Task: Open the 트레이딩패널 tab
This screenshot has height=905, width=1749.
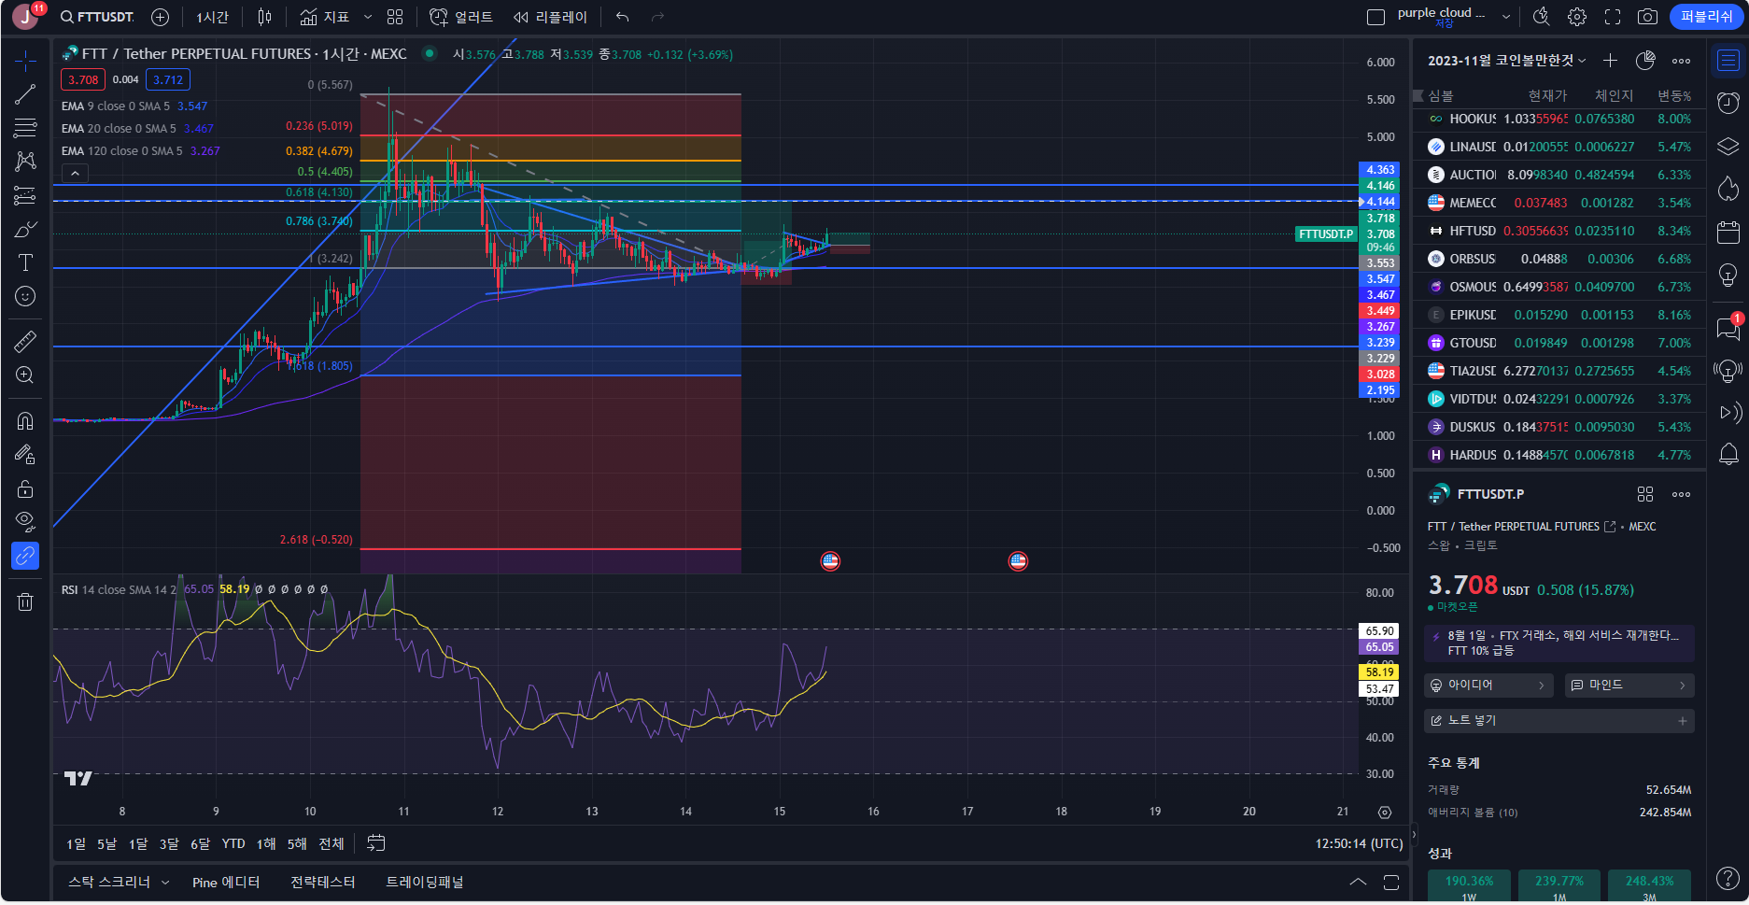Action: [x=425, y=882]
